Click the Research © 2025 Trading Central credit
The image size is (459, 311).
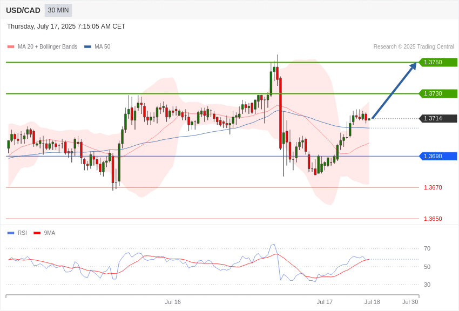click(414, 46)
